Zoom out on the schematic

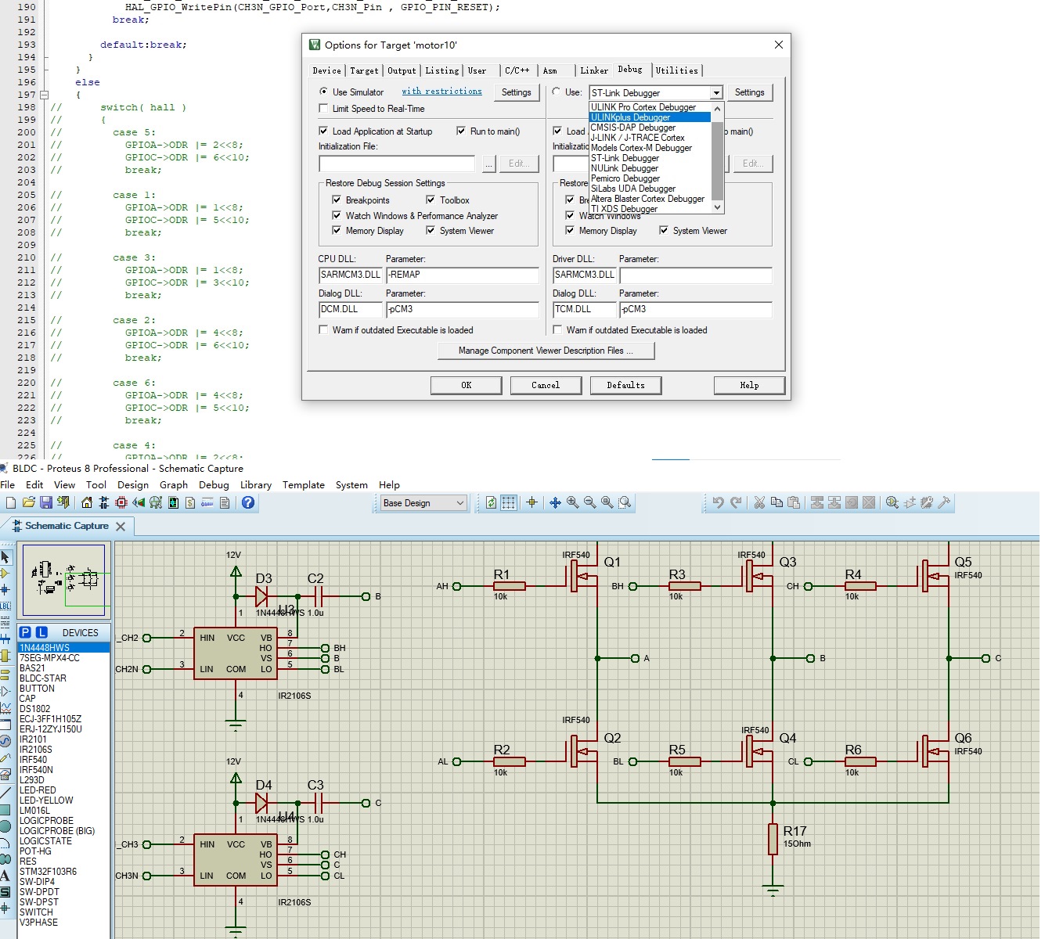point(590,502)
